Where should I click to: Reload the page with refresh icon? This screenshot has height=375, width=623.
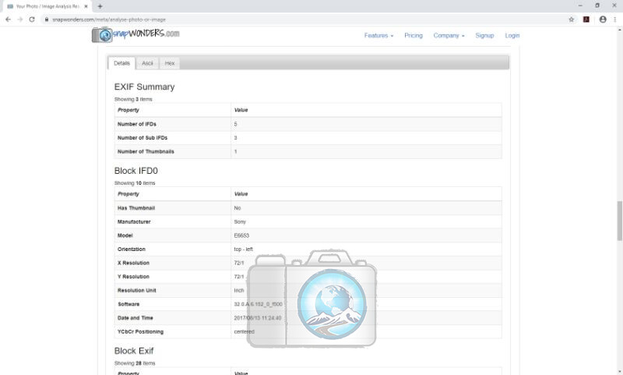32,19
